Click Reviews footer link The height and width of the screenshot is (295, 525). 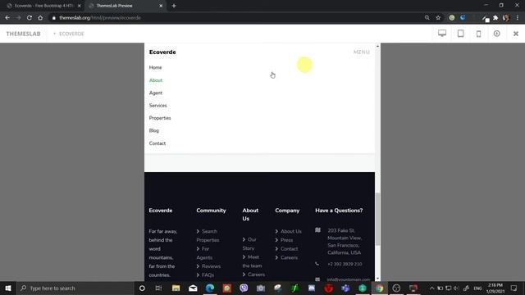click(x=208, y=266)
